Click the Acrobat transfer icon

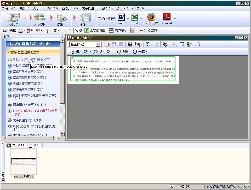coord(167,18)
